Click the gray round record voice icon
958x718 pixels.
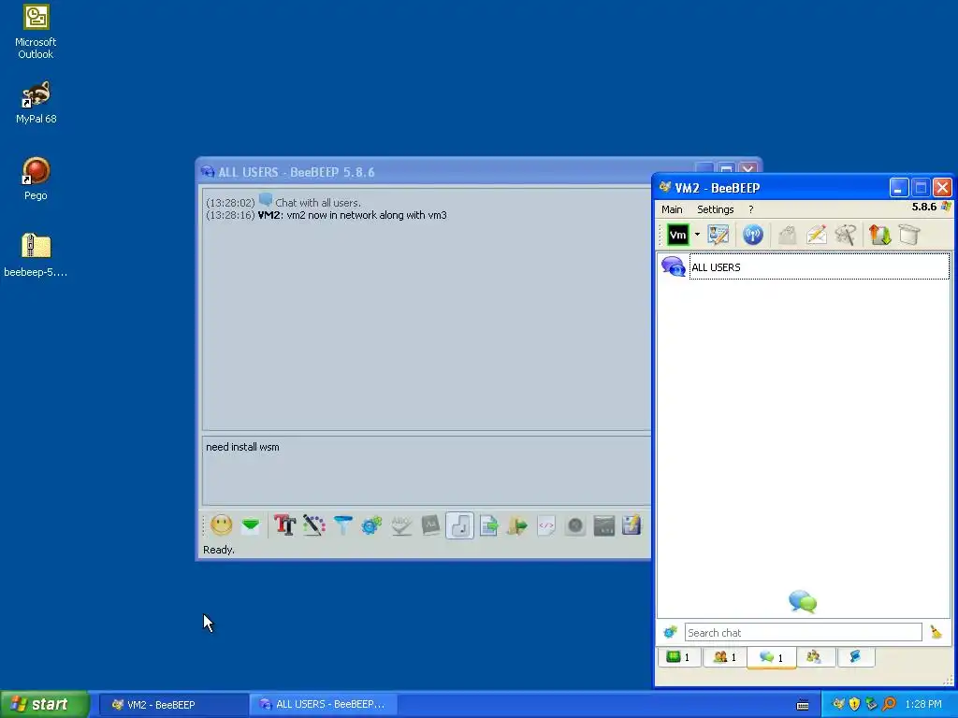pyautogui.click(x=575, y=525)
